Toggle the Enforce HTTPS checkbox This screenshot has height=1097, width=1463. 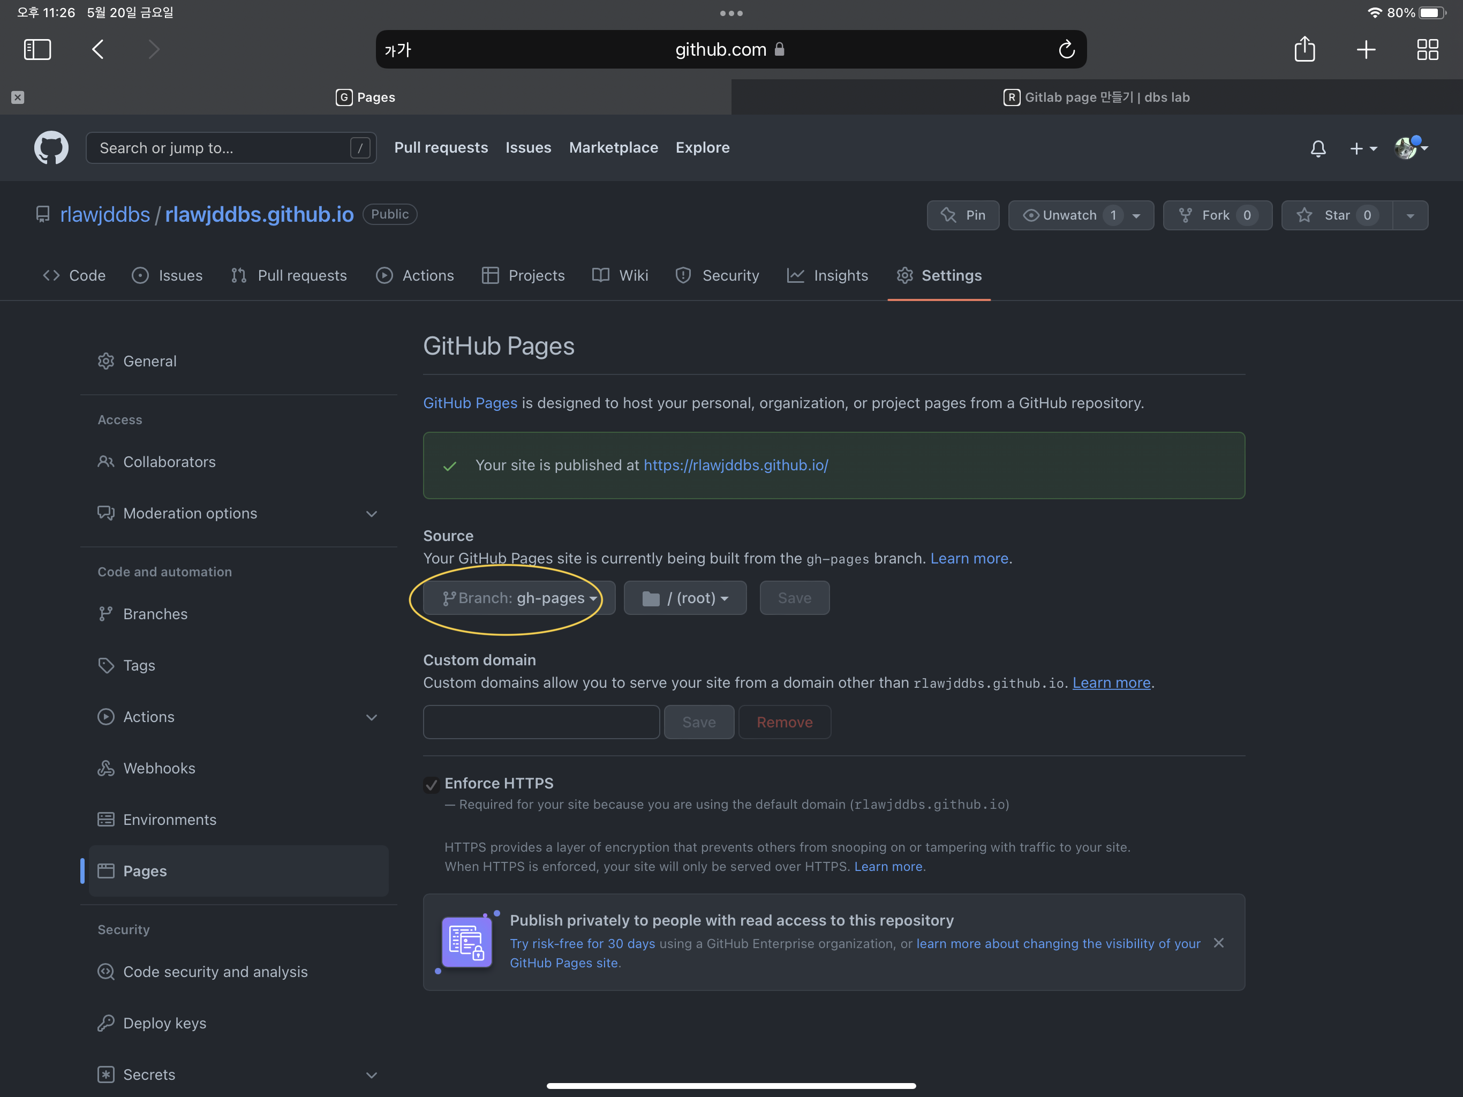pyautogui.click(x=431, y=785)
